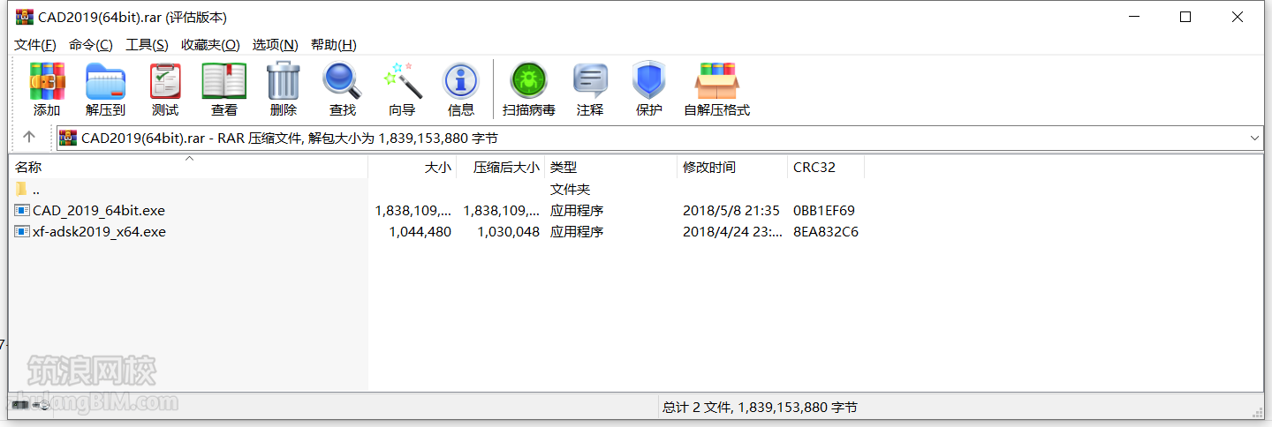The height and width of the screenshot is (427, 1272).
Task: Select xf-adsk2019_x64.exe file entry
Action: pyautogui.click(x=99, y=232)
